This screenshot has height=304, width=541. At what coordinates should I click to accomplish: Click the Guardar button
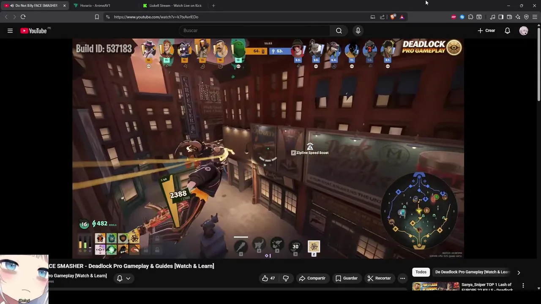347,278
